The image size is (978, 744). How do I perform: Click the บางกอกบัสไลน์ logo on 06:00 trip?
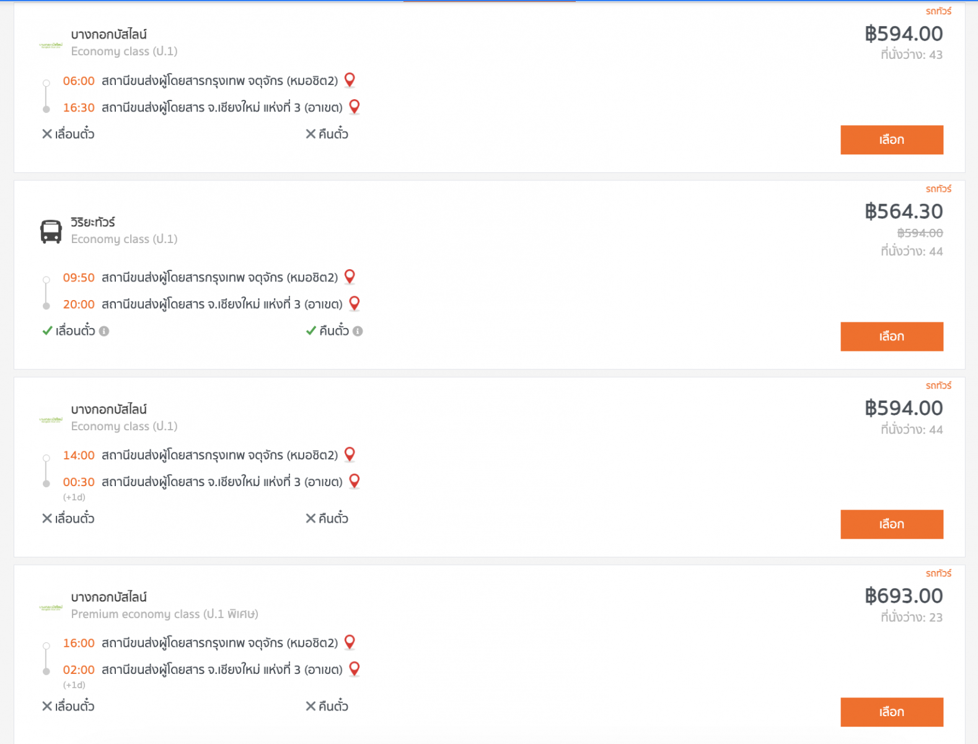point(51,45)
